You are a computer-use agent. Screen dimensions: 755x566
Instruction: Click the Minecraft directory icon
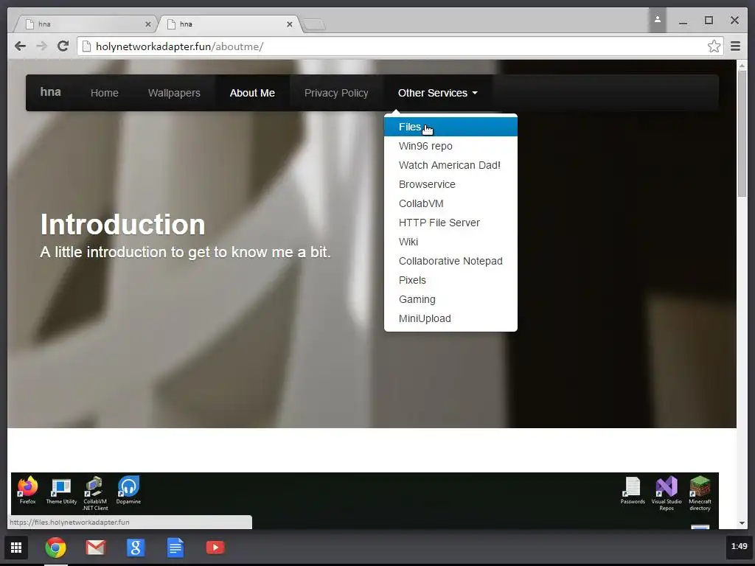(x=700, y=493)
